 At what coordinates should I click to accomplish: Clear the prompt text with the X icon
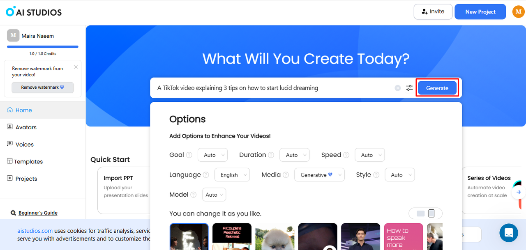coord(397,88)
